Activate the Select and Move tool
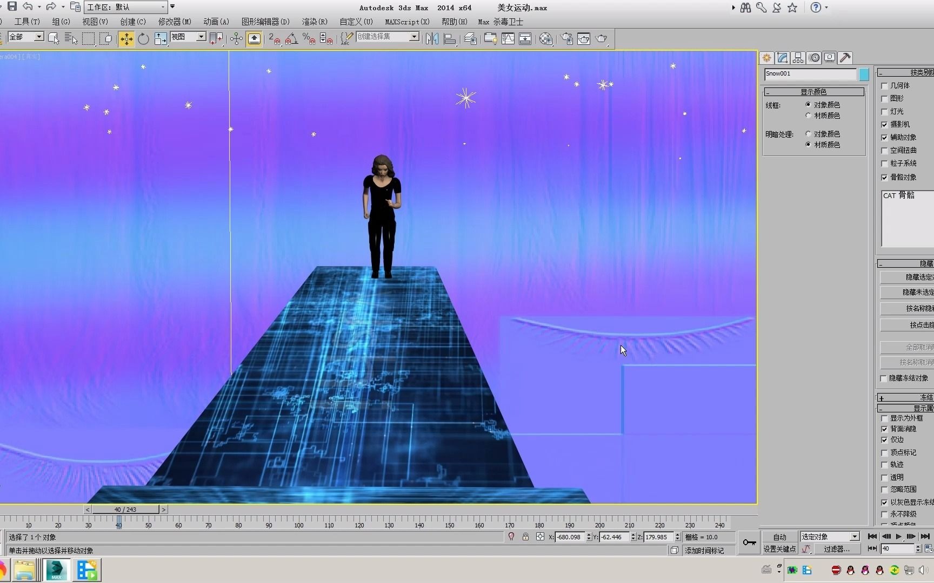Image resolution: width=934 pixels, height=583 pixels. click(x=126, y=38)
